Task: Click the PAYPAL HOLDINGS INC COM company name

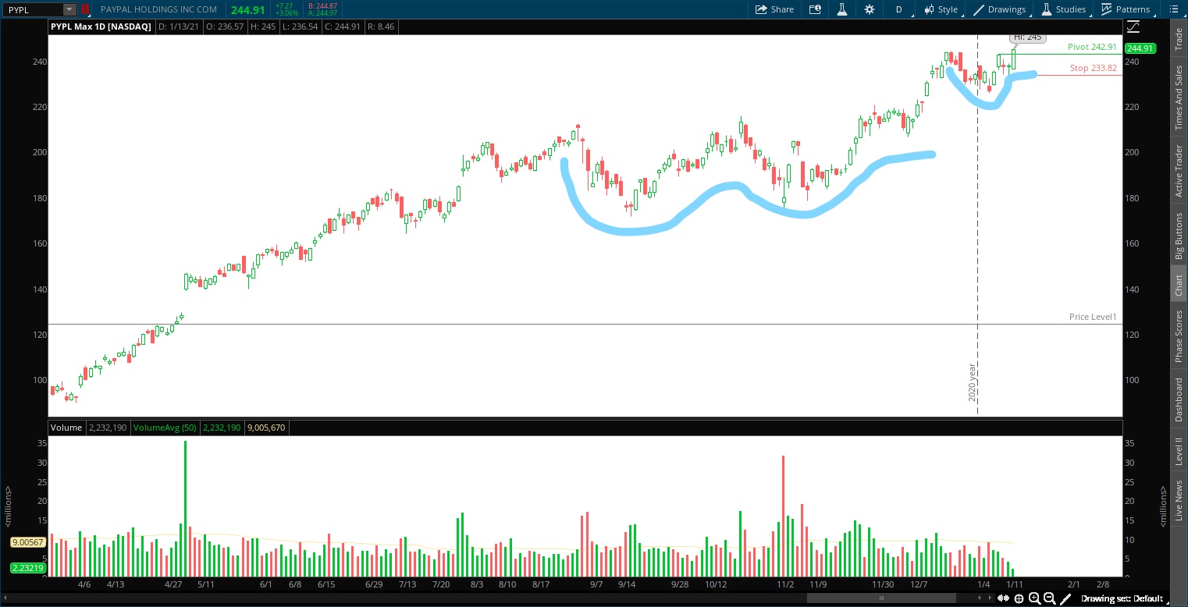Action: click(x=158, y=9)
